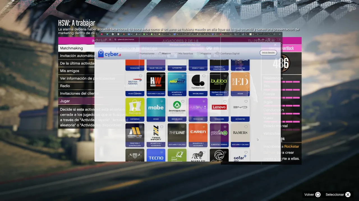The height and width of the screenshot is (201, 359).
Task: Click the heart on THELINE card
Action: tap(183, 127)
